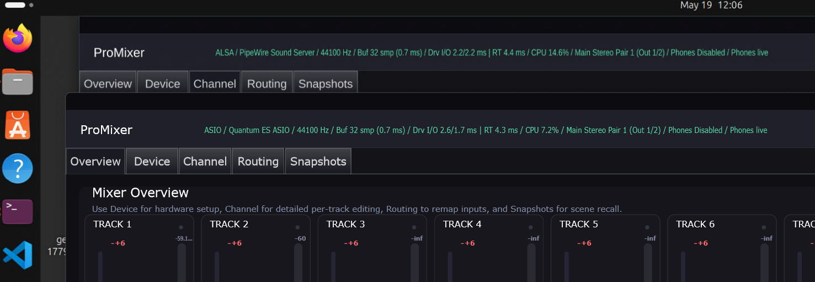Click the -inf level readout on TRACK 5
Image resolution: width=815 pixels, height=282 pixels.
650,238
